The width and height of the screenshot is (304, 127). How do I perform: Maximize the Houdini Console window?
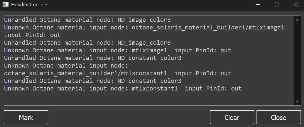pos(277,4)
